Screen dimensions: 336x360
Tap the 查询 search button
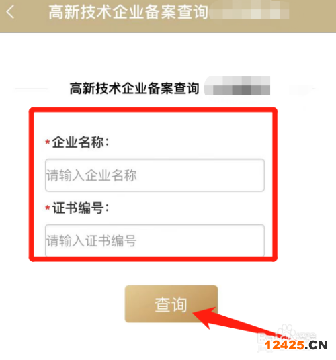click(171, 304)
